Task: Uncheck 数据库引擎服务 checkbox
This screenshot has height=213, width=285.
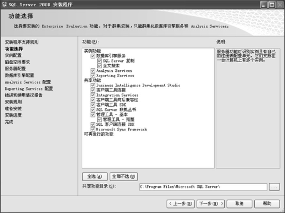Action: pyautogui.click(x=93, y=56)
